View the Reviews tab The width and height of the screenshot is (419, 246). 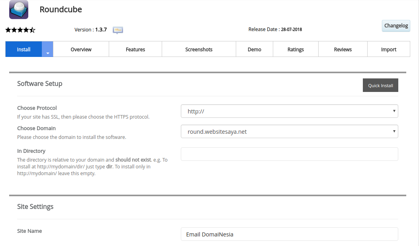(343, 49)
